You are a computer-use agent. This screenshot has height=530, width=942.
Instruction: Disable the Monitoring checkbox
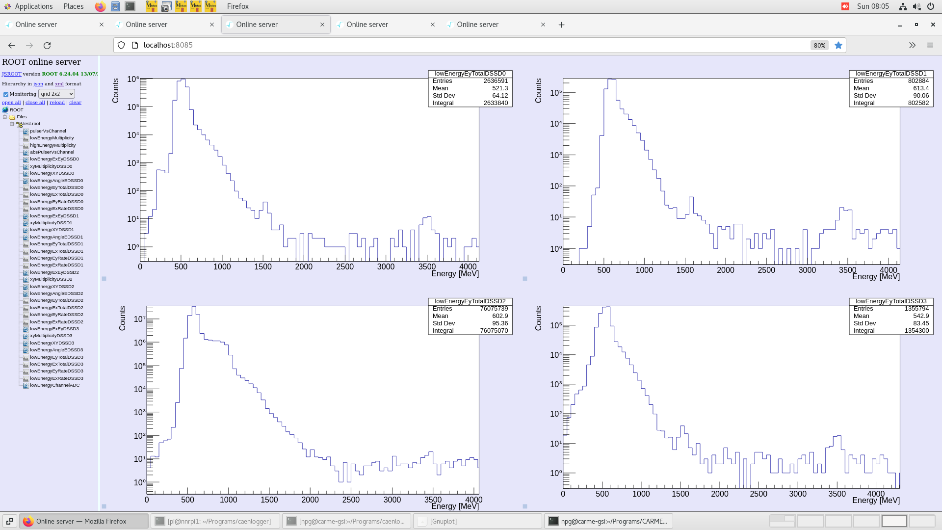(6, 94)
